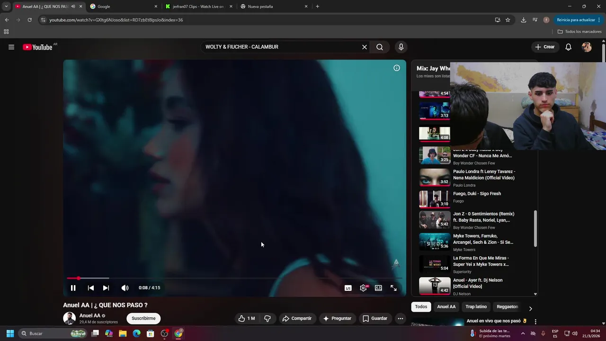Skip to next video in playlist
The height and width of the screenshot is (341, 606).
[106, 288]
